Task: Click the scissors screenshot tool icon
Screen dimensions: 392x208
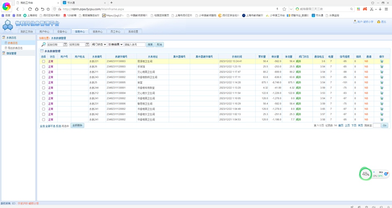Action: 372,9
